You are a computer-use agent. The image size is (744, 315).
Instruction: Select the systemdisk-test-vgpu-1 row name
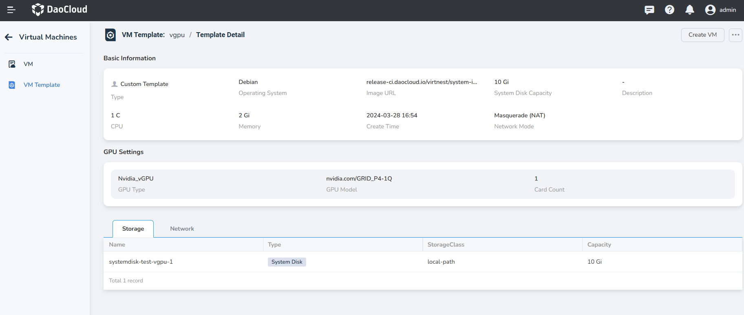point(141,262)
